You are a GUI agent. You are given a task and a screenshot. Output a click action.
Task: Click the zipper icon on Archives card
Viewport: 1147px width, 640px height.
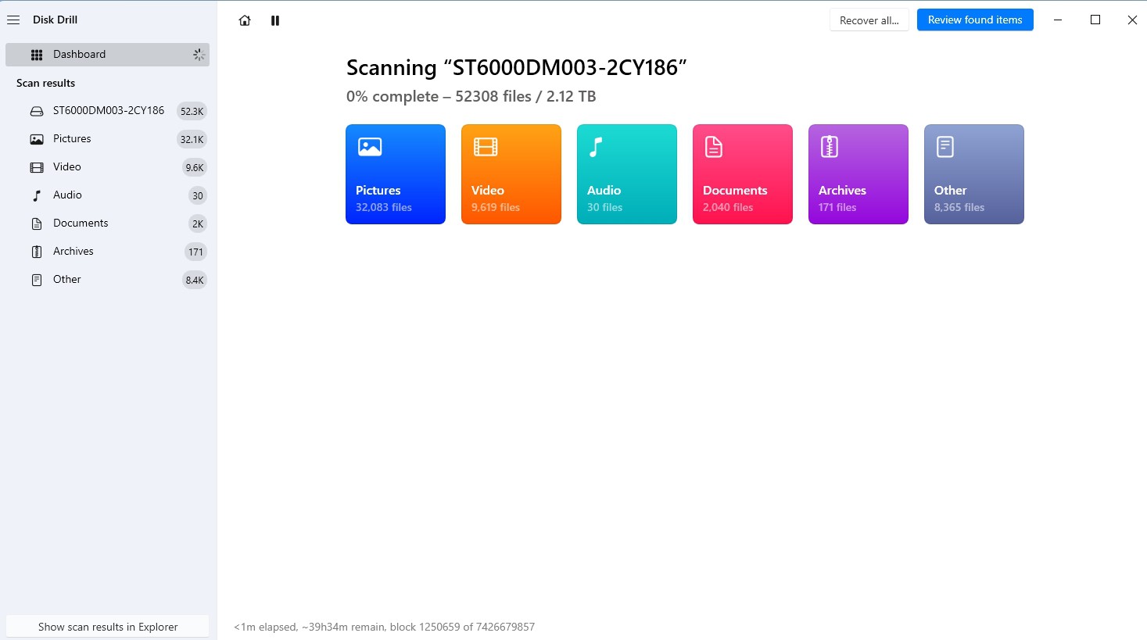tap(830, 147)
